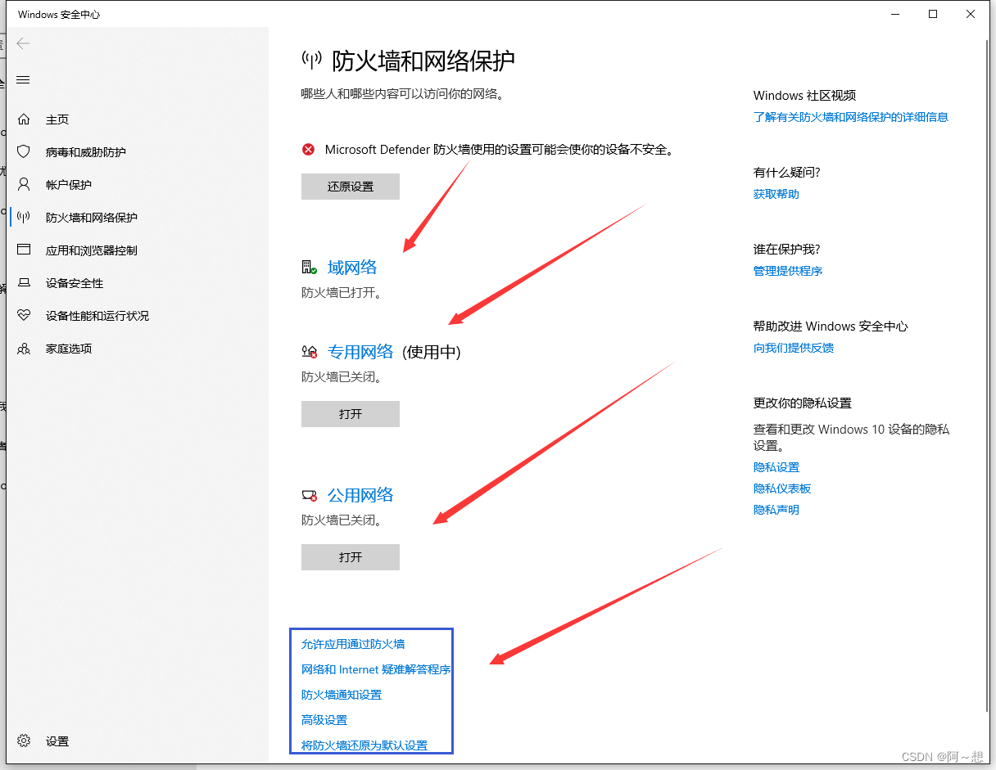
Task: Click 将防火墙还原为默认设置 link
Action: 364,745
